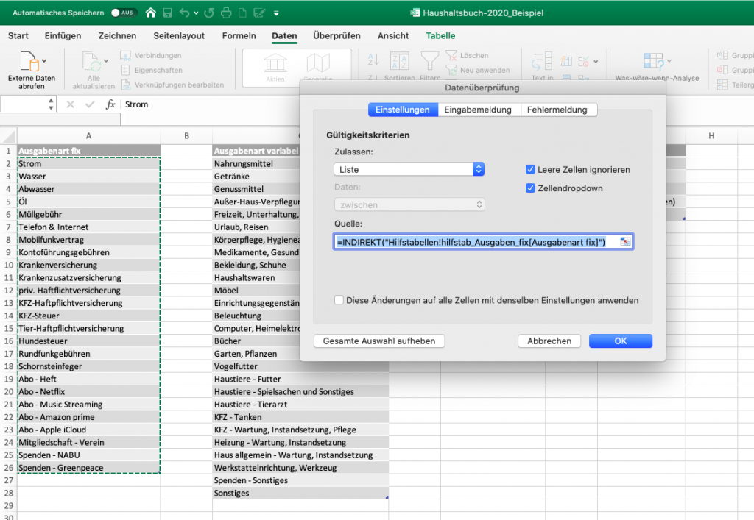Click the Was-wäre-wenn-Analyse icon
Screen dimensions: 754x520
[x=654, y=62]
